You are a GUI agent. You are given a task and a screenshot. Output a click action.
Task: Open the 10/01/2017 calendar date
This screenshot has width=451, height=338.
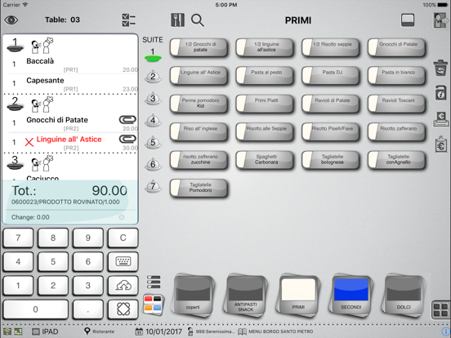(159, 331)
